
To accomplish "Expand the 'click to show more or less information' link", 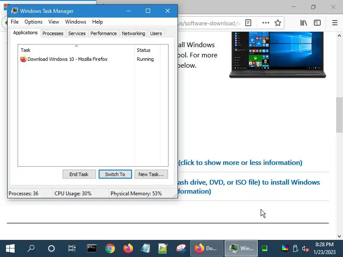I will click(240, 163).
